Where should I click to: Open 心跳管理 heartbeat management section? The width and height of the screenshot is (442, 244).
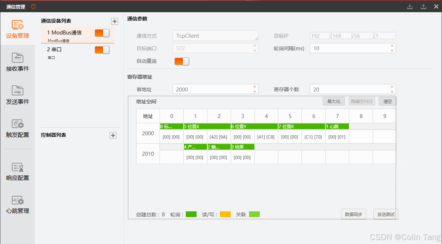pyautogui.click(x=18, y=204)
